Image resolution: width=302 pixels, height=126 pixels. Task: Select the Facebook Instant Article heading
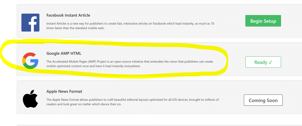[68, 15]
